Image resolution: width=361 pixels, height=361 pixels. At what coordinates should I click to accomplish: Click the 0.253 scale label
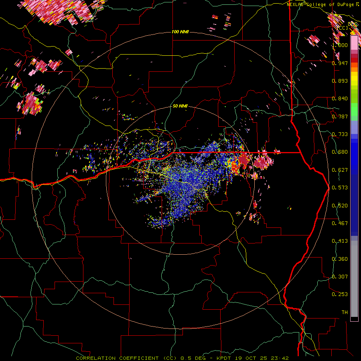tap(340, 294)
